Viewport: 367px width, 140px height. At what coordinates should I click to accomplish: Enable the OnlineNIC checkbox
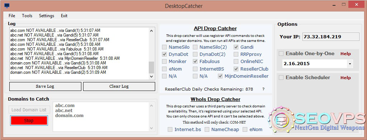point(236,62)
